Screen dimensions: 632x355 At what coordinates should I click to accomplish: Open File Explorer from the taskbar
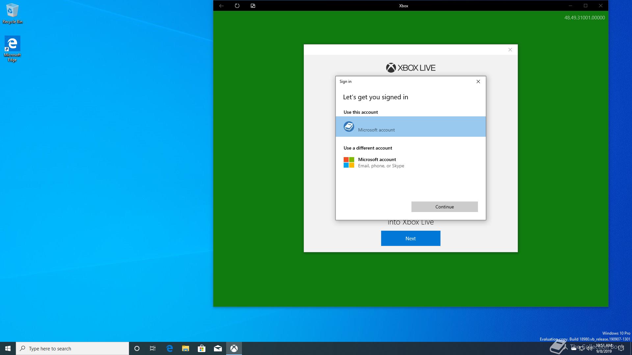point(186,348)
